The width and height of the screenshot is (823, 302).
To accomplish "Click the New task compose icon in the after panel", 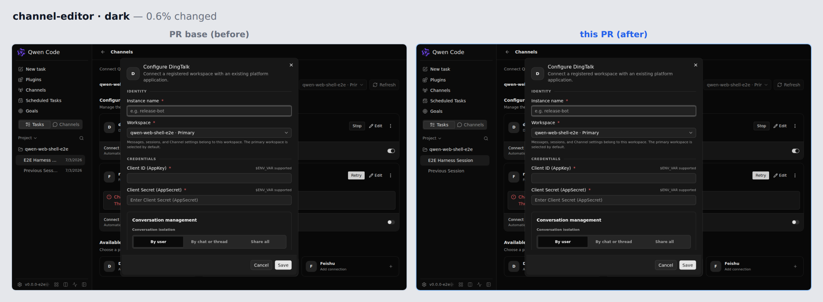I will pos(425,69).
